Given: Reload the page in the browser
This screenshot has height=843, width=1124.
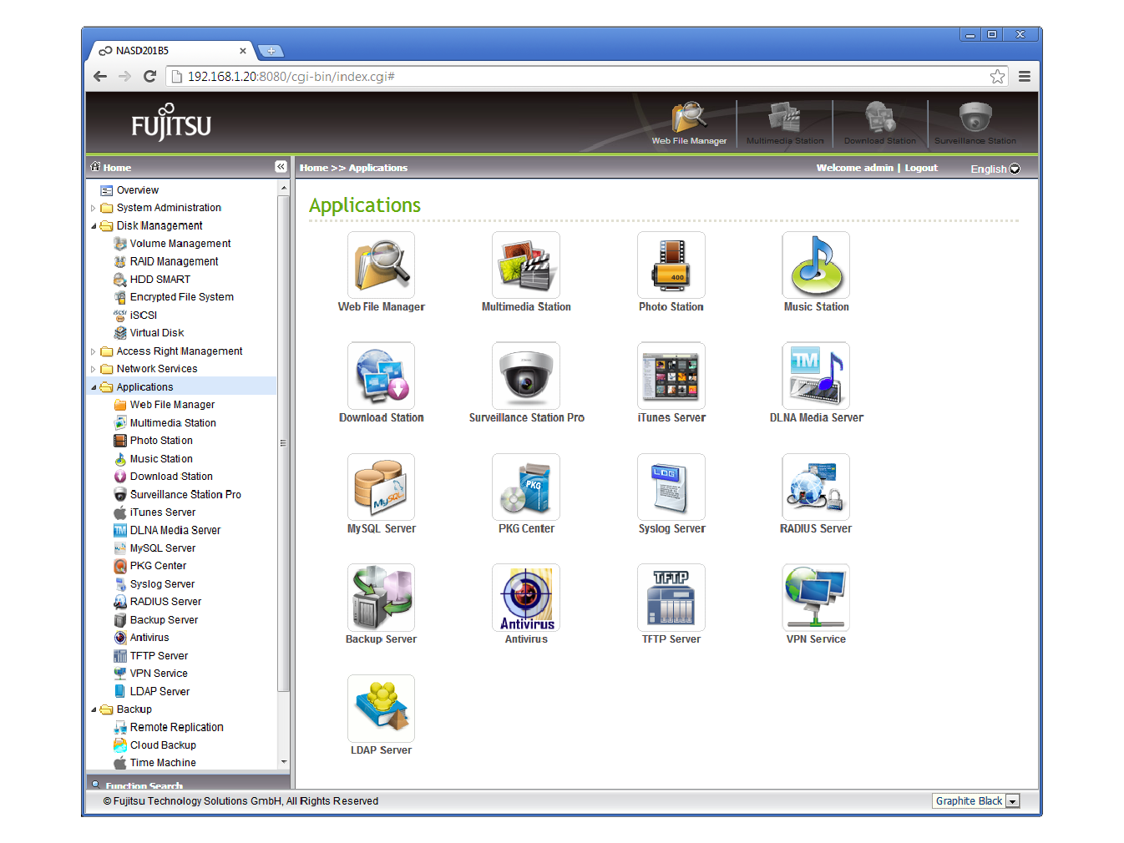Looking at the screenshot, I should (150, 77).
